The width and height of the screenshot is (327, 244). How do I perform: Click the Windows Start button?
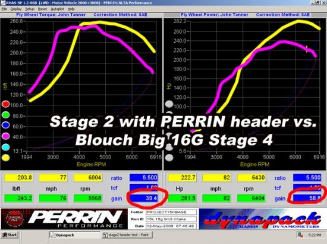[x=10, y=235]
